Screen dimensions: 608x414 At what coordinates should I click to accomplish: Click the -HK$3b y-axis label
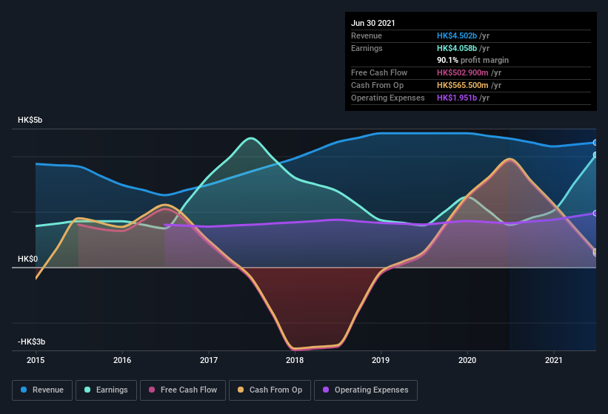(x=31, y=342)
